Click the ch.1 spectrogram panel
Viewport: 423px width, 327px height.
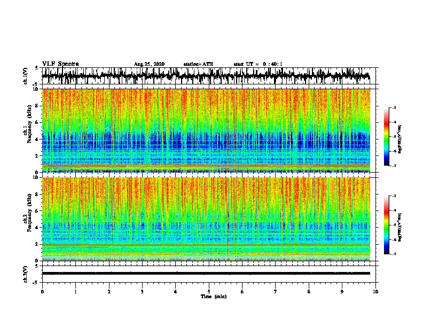(206, 130)
